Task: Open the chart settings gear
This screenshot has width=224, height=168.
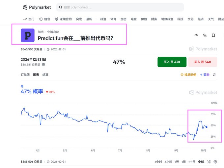Action: pyautogui.click(x=215, y=162)
